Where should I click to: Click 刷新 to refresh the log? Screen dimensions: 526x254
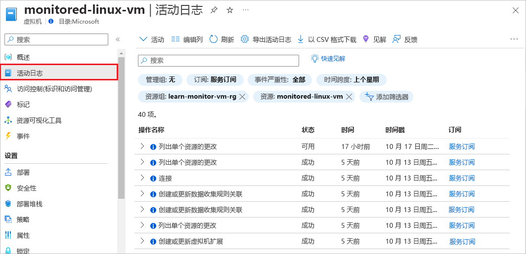coord(222,39)
